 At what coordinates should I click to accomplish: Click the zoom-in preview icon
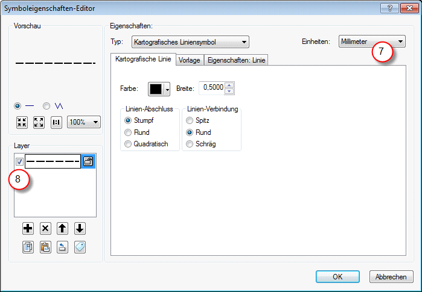pyautogui.click(x=39, y=122)
